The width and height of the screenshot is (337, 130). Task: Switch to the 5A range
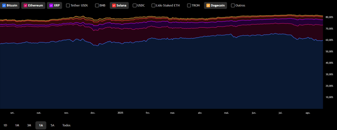(x=52, y=125)
